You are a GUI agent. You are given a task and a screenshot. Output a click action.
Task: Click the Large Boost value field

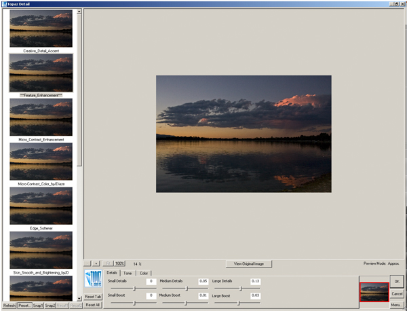point(255,295)
